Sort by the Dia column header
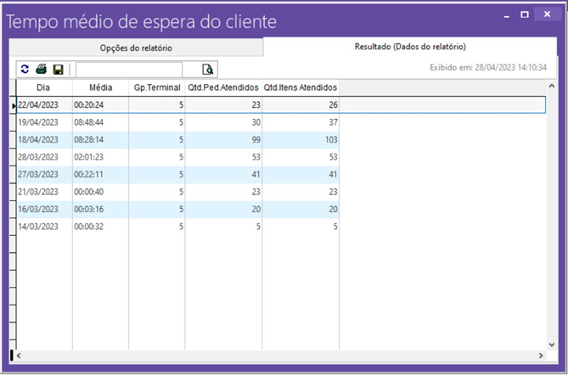 click(44, 87)
